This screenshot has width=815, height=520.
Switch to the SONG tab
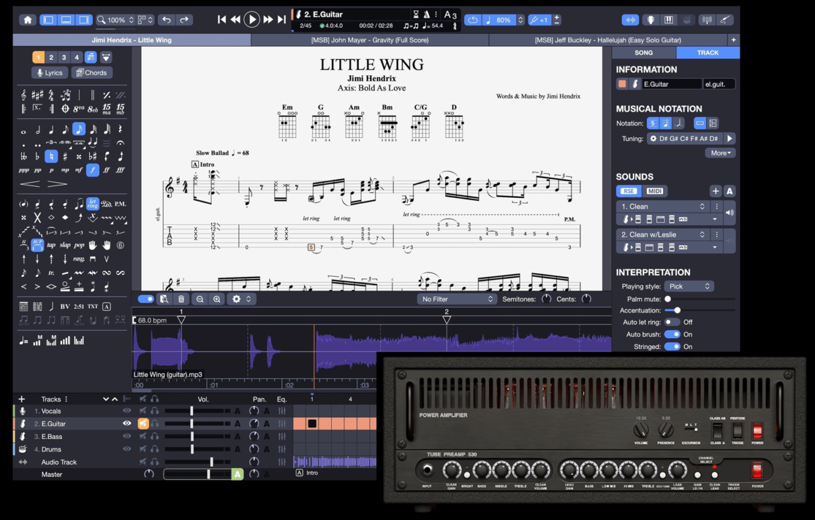pyautogui.click(x=643, y=53)
